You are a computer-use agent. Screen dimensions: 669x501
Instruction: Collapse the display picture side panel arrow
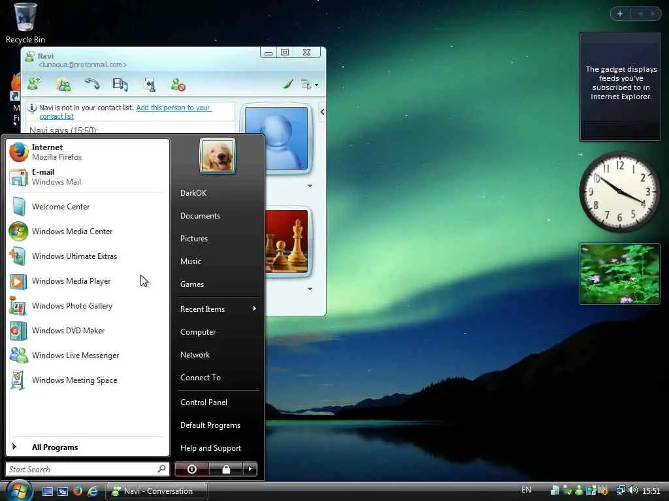pyautogui.click(x=322, y=112)
